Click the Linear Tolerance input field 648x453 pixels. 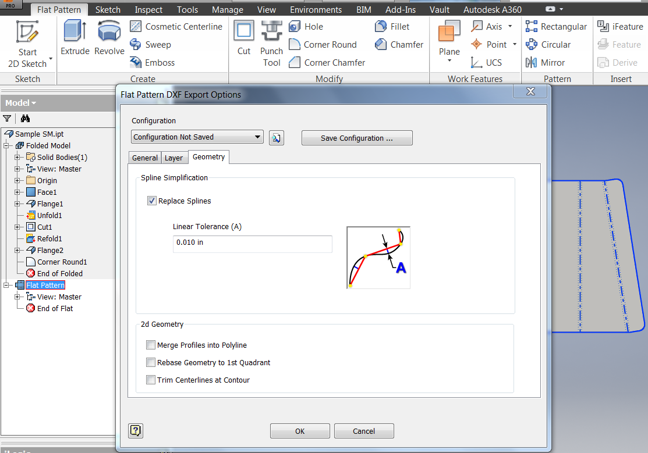(253, 244)
